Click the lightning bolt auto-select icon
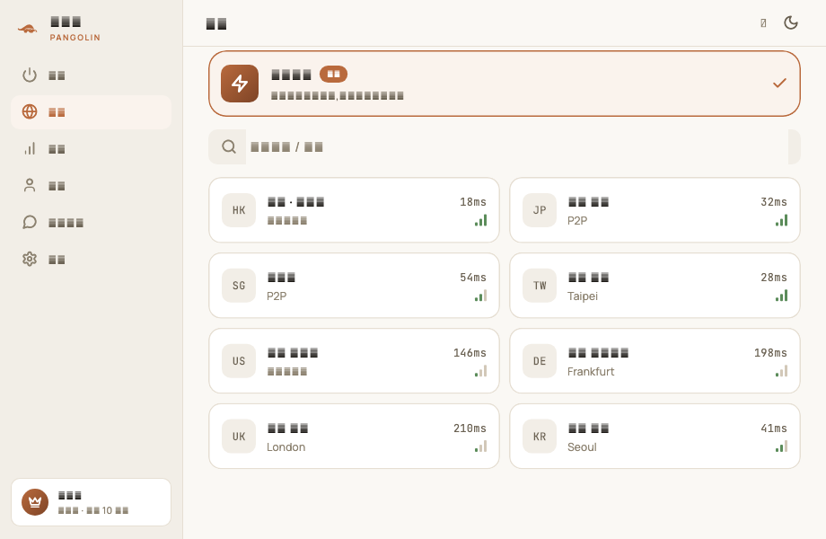 point(240,84)
